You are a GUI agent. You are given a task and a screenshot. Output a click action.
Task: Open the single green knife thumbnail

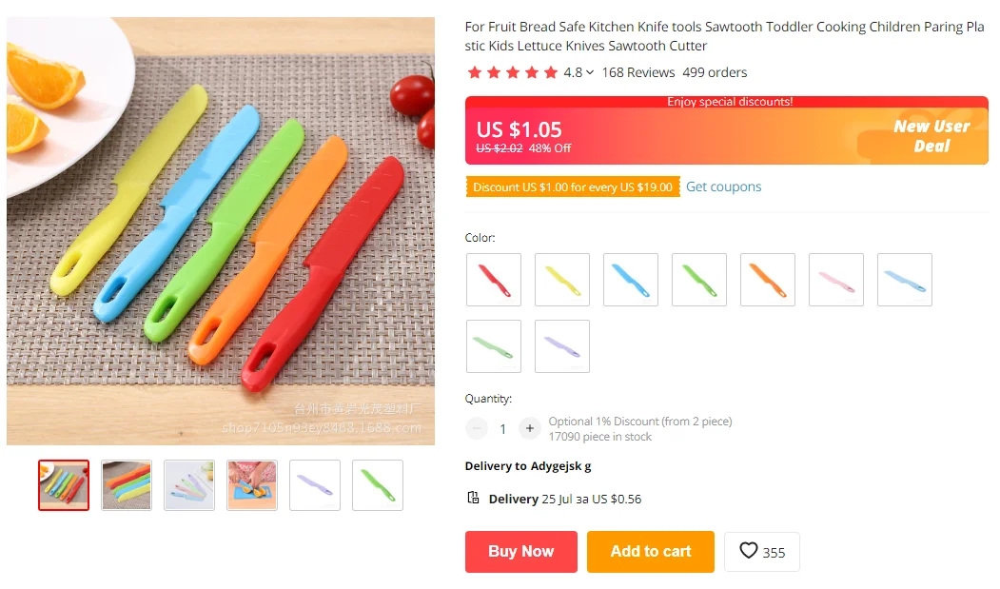[x=378, y=485]
